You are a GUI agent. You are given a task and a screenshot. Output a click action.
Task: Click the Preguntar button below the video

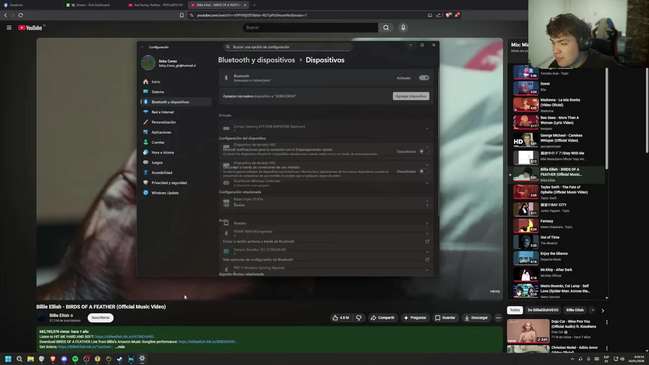(x=415, y=318)
